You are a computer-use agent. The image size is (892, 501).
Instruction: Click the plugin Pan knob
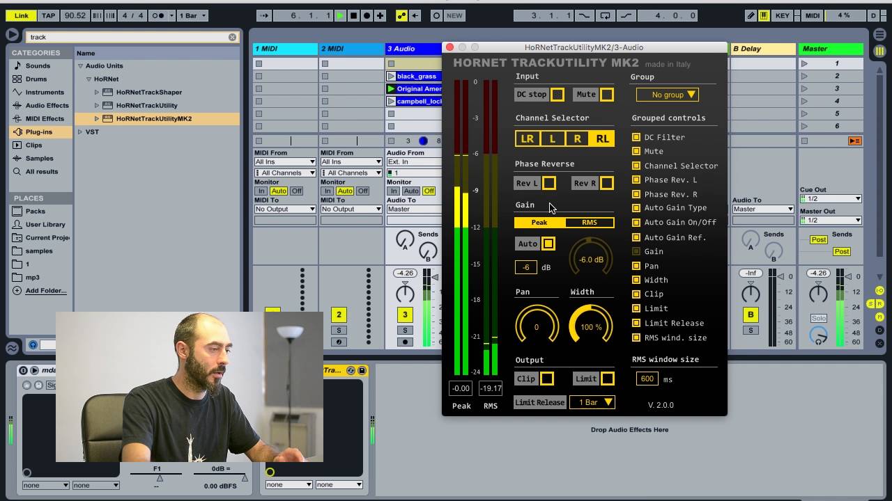pyautogui.click(x=537, y=324)
